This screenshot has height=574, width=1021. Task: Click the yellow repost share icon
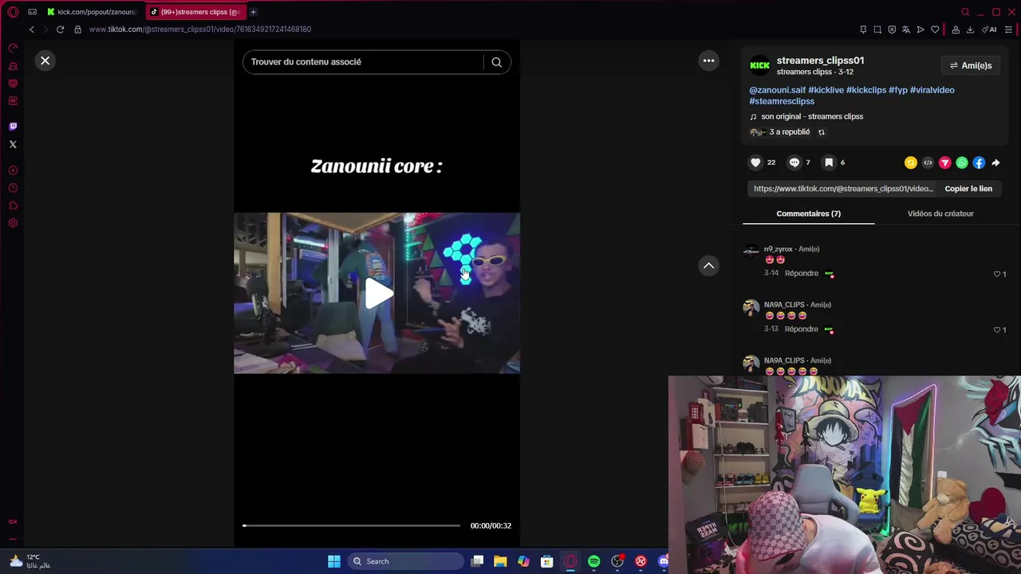911,163
